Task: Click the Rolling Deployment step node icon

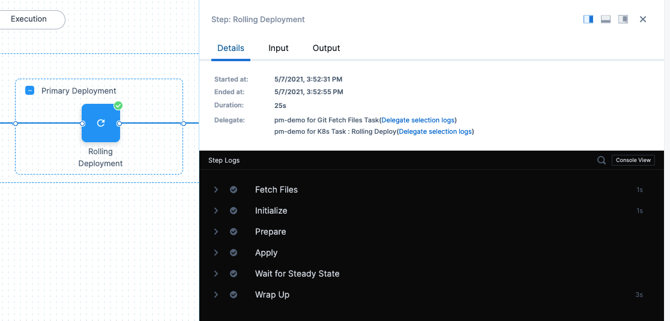Action: point(100,123)
